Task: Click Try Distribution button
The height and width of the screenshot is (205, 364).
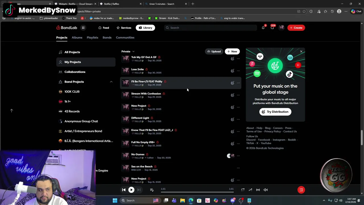Action: pyautogui.click(x=275, y=112)
